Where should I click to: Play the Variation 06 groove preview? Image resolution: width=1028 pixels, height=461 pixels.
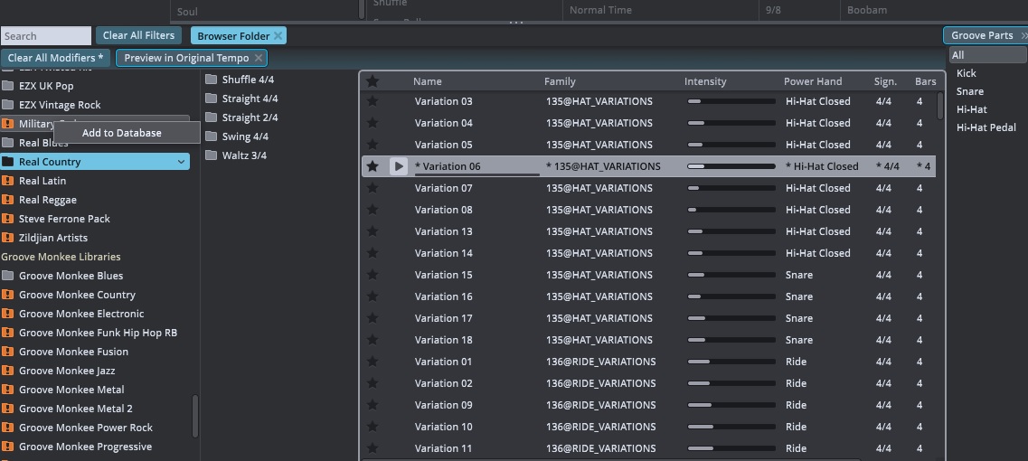(x=398, y=166)
